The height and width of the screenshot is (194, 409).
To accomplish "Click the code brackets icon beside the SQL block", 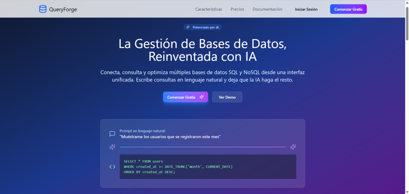I will click(x=112, y=167).
